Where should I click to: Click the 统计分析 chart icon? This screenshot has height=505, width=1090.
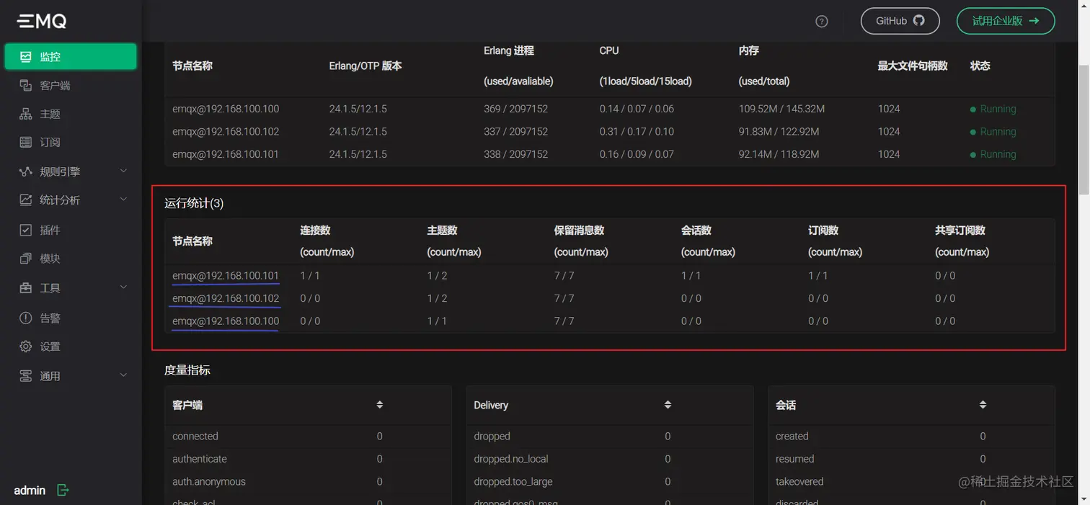pyautogui.click(x=26, y=200)
